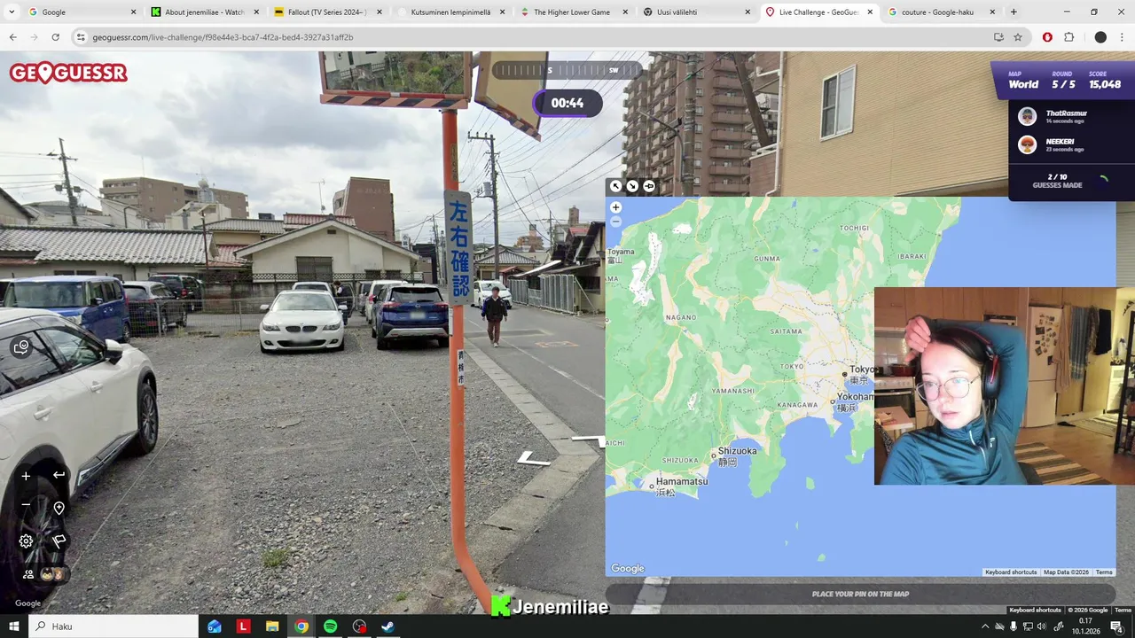The image size is (1135, 638).
Task: Return to the checkpoint pin icon
Action: (59, 508)
